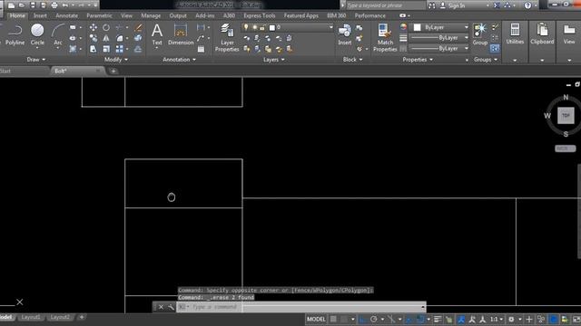The width and height of the screenshot is (581, 326).
Task: Click the Insert block tool
Action: click(x=345, y=34)
